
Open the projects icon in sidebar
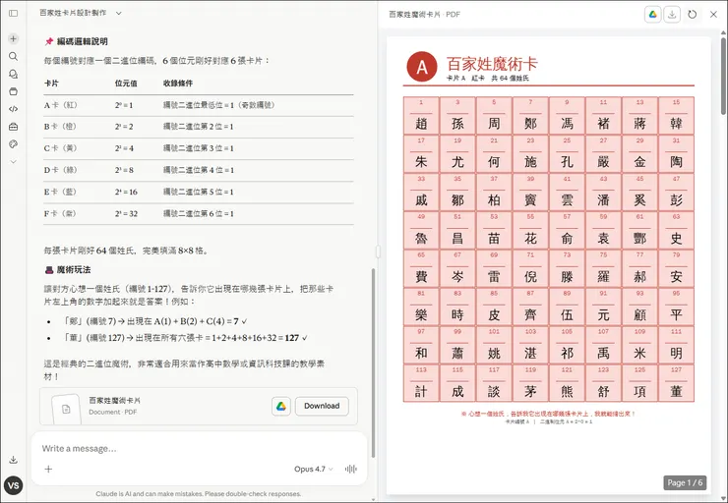click(x=14, y=91)
